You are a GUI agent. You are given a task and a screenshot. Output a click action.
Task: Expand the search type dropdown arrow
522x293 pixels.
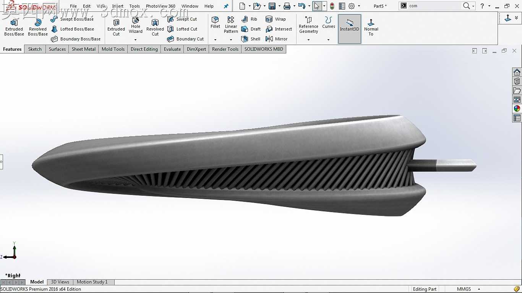473,6
